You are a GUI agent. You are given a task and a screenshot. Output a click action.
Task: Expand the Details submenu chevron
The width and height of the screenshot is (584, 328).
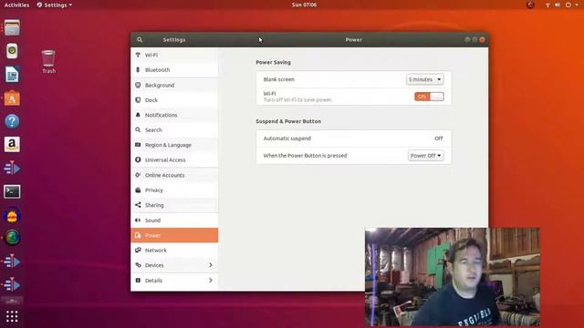coord(211,281)
